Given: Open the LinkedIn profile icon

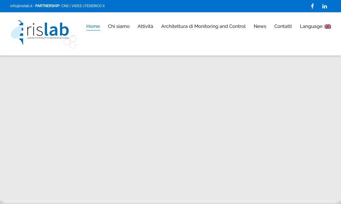Looking at the screenshot, I should (x=325, y=6).
